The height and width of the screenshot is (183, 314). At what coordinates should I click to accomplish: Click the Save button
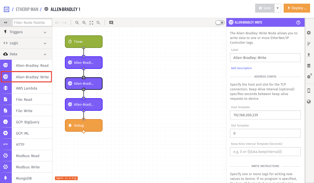tap(265, 8)
